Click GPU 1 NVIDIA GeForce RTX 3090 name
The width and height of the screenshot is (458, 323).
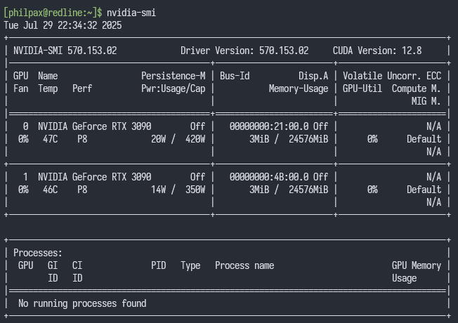tap(94, 177)
